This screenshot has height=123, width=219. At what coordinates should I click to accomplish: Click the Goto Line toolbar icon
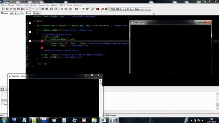pyautogui.click(x=55, y=9)
